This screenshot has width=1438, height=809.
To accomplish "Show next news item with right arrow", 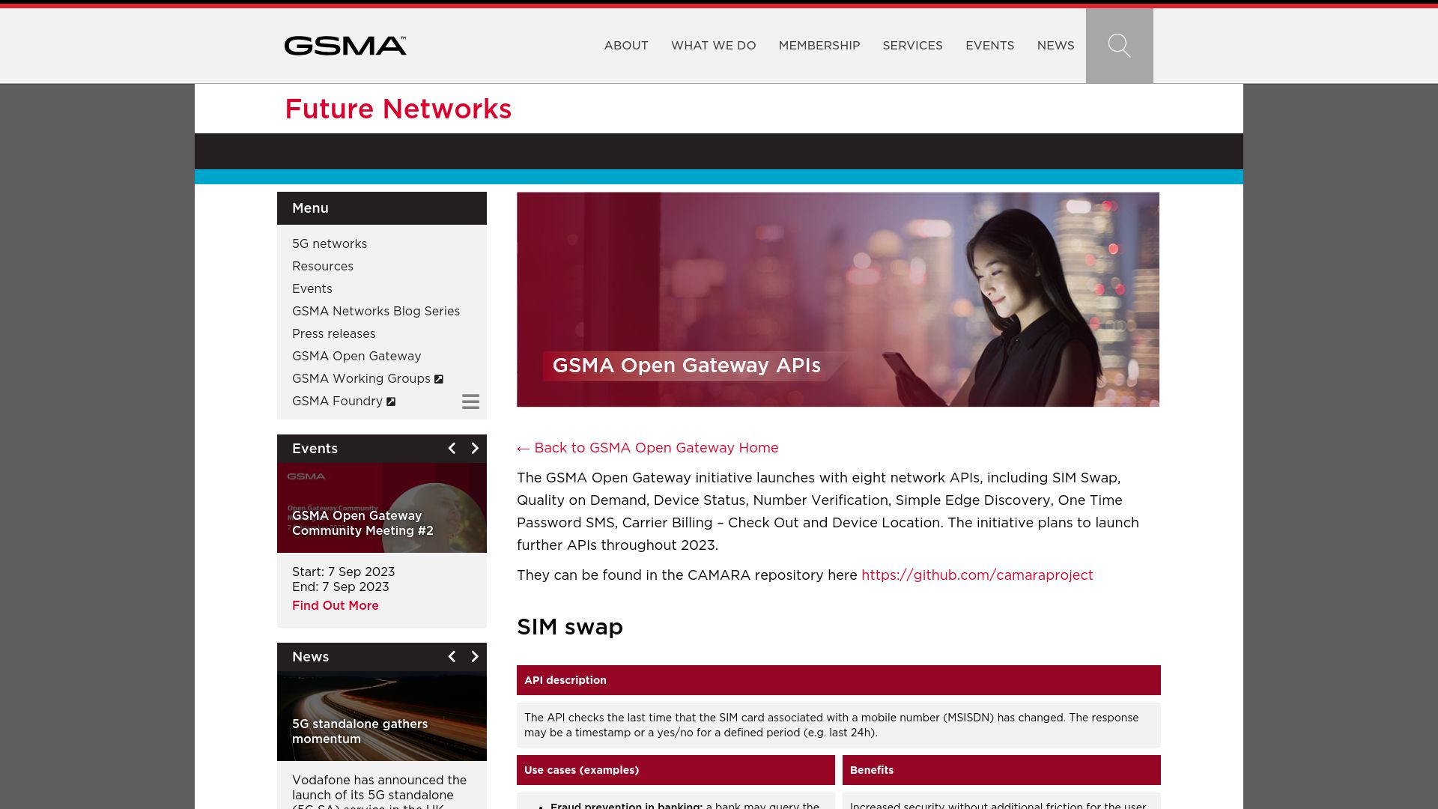I will pyautogui.click(x=475, y=656).
